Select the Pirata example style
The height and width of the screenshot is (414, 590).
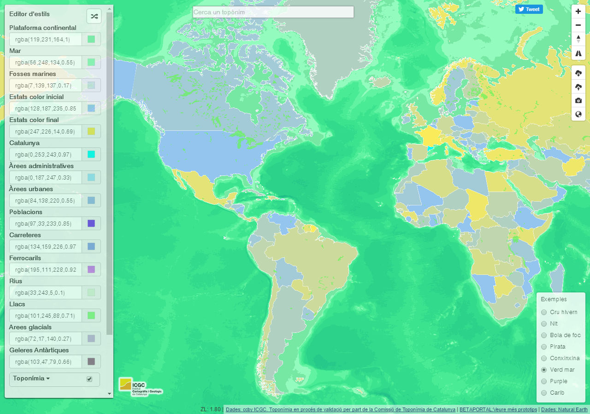[544, 347]
